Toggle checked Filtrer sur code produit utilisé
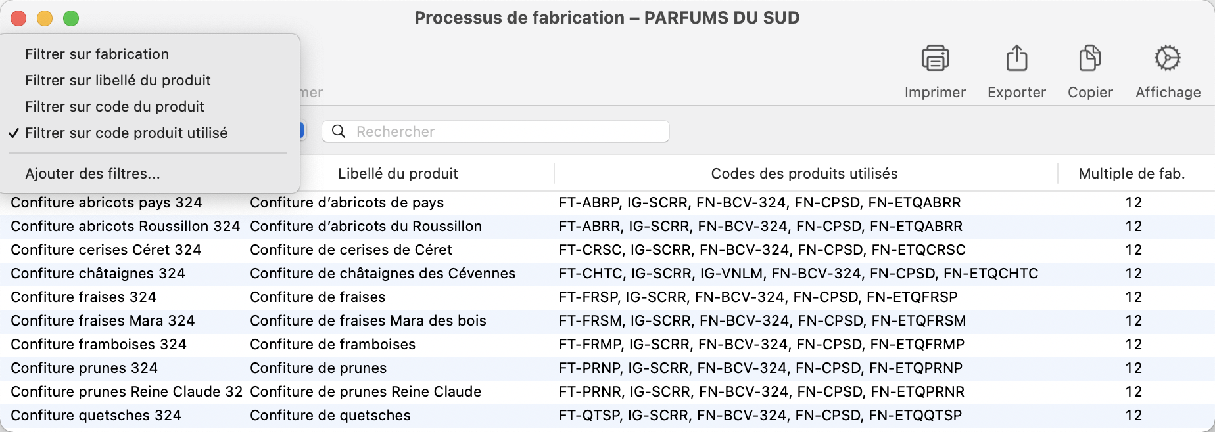 coord(126,133)
